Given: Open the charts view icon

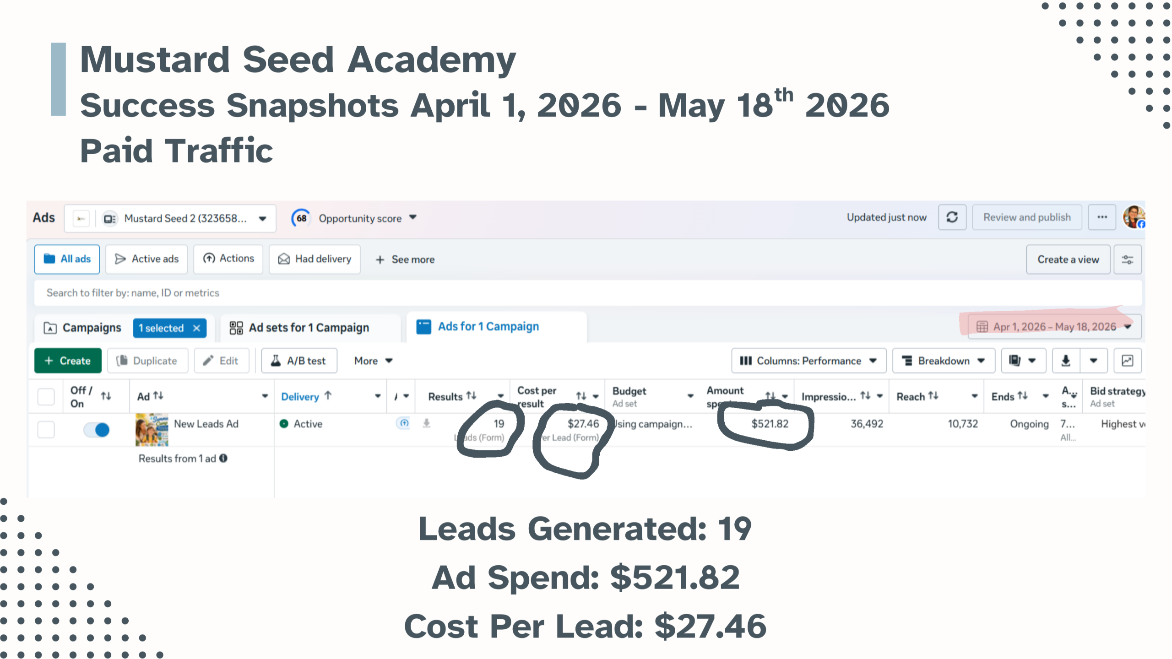Looking at the screenshot, I should pos(1127,361).
